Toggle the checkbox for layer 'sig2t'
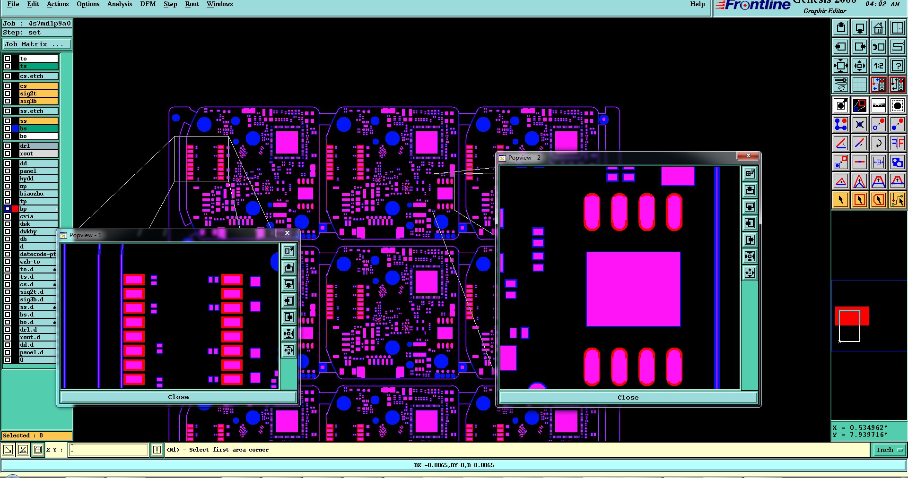908x478 pixels. click(x=8, y=94)
